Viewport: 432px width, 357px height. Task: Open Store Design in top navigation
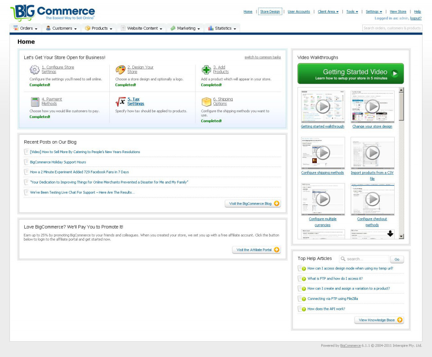(270, 12)
